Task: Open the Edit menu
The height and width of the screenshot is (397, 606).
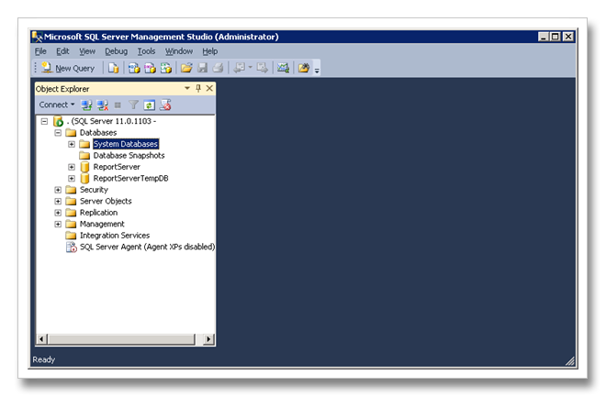Action: pyautogui.click(x=62, y=51)
